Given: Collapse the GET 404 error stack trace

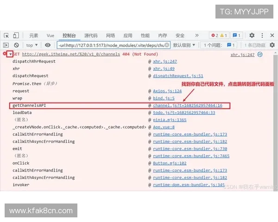Looking at the screenshot, I should tap(10, 54).
